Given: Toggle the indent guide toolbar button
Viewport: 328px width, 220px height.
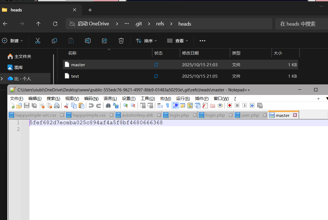Looking at the screenshot, I should point(175,106).
